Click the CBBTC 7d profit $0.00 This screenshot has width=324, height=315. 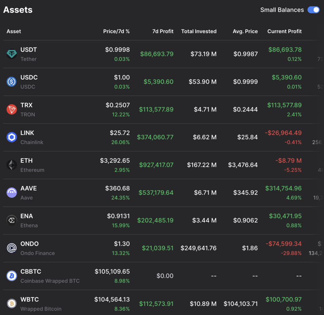[x=165, y=276]
